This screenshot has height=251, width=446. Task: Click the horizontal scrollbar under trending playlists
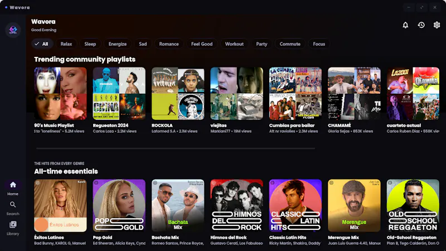point(176,148)
